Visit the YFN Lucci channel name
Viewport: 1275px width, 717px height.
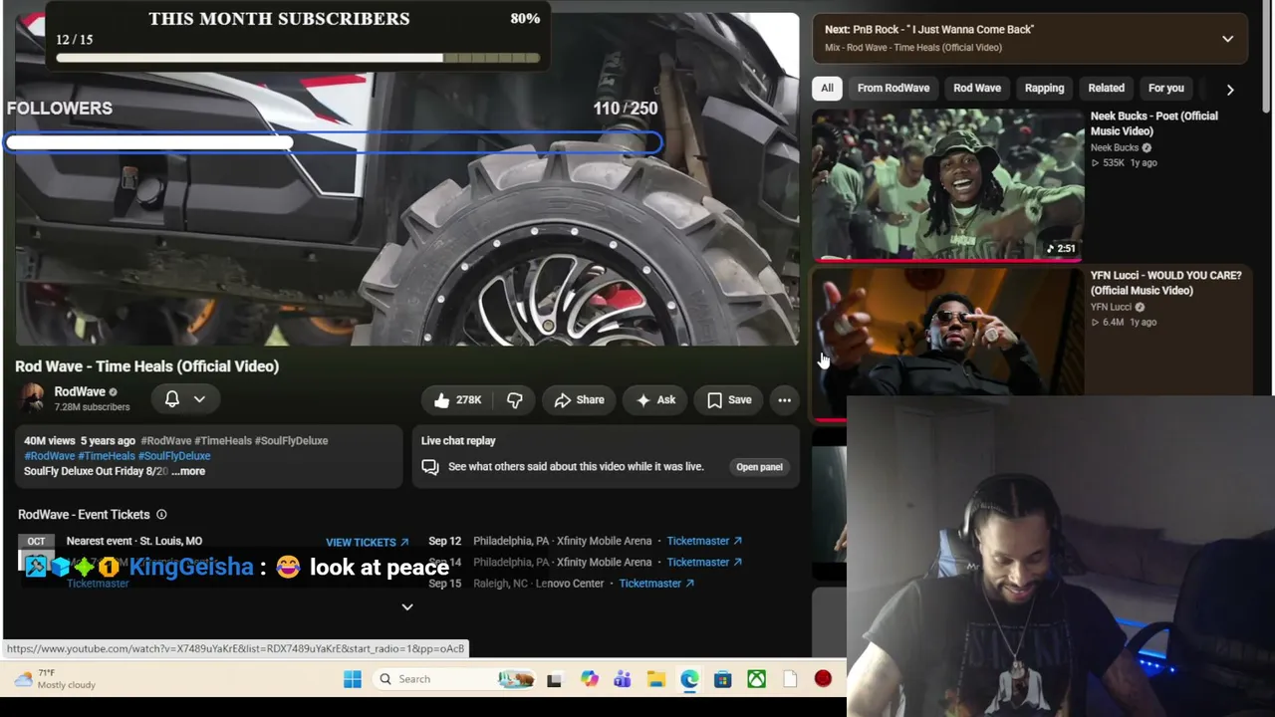(1111, 307)
